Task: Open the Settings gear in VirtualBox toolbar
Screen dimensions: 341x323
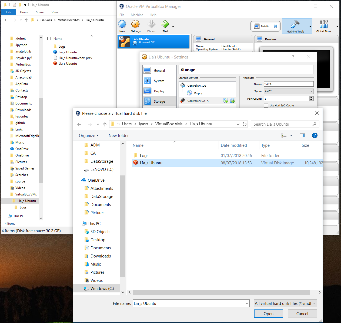Action: pyautogui.click(x=135, y=26)
